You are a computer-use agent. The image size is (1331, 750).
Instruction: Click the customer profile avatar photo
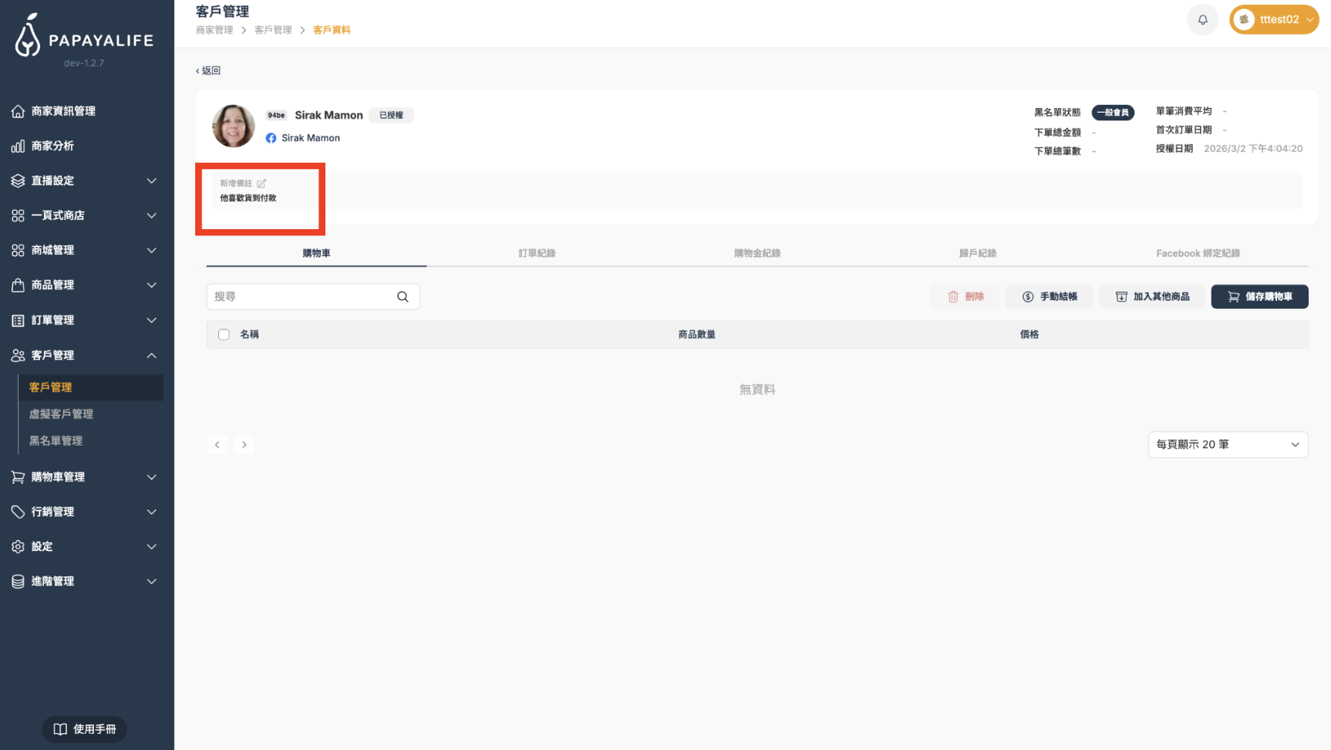(x=234, y=127)
